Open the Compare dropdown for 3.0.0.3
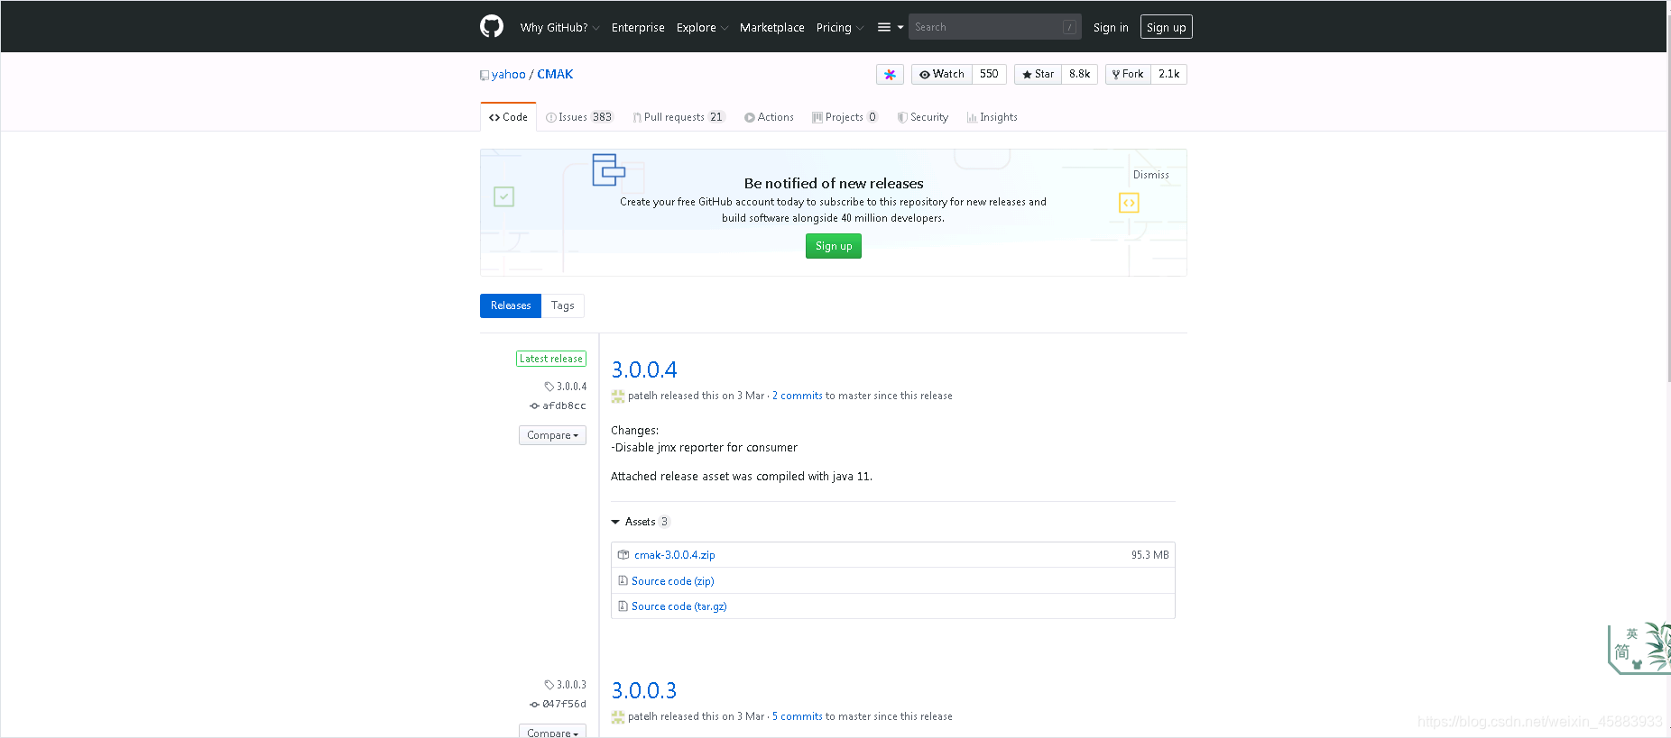The width and height of the screenshot is (1671, 738). click(552, 732)
